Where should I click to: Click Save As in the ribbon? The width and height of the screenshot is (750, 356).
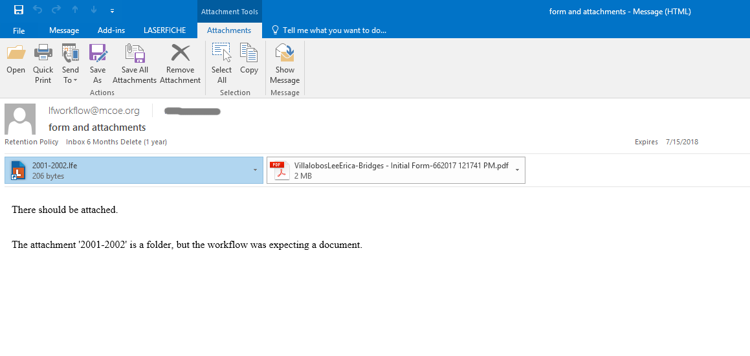98,54
